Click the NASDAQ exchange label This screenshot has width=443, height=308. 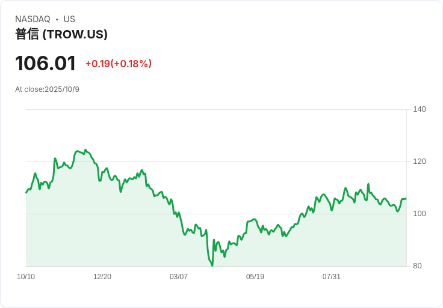coord(33,19)
